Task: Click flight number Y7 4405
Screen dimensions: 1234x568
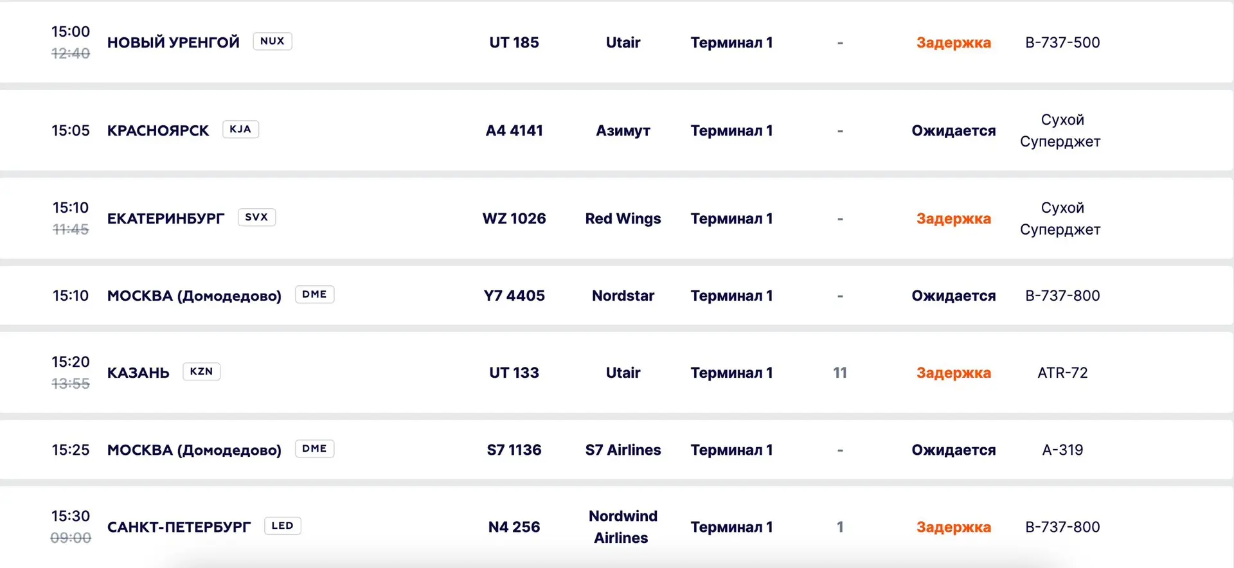Action: pyautogui.click(x=514, y=296)
